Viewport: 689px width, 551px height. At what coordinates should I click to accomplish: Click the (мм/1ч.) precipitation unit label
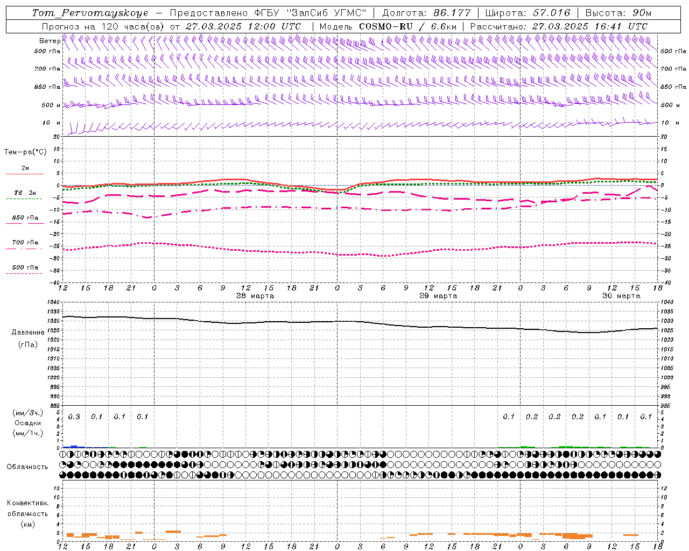point(28,433)
